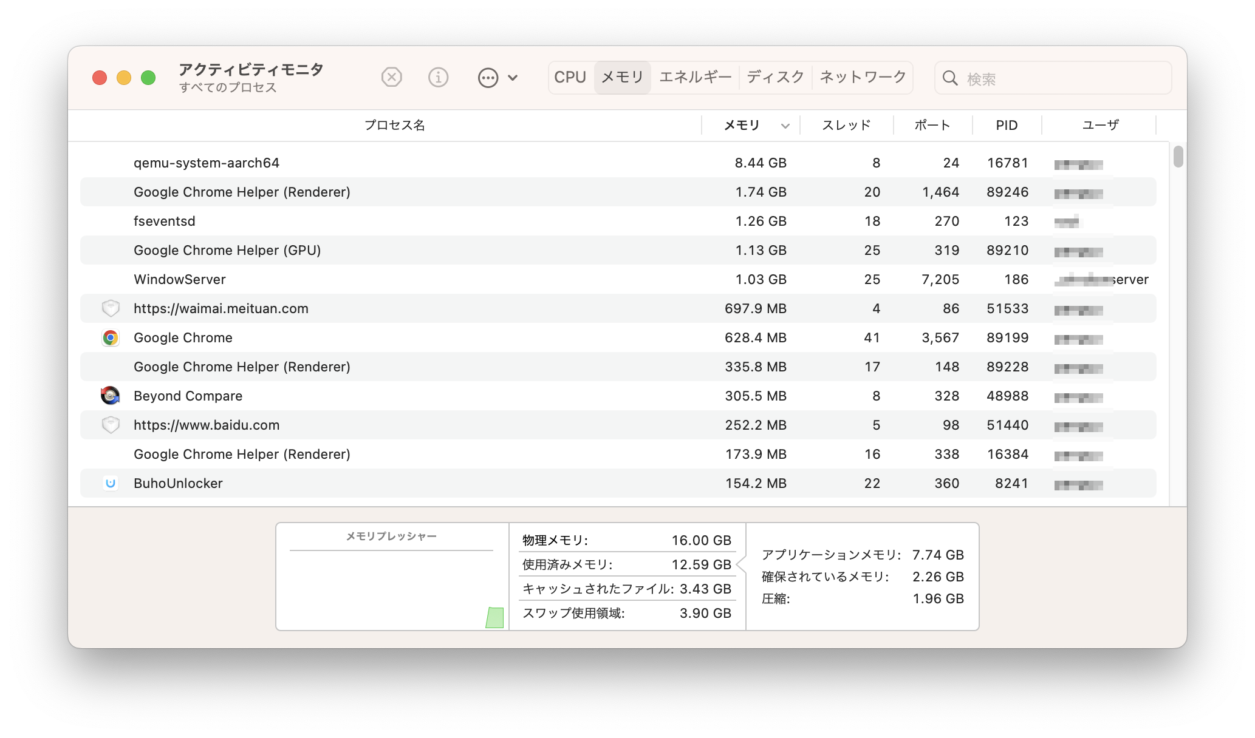Select Google Chrome Helper (Renderer) 173.9 MB row
1255x738 pixels.
[x=618, y=454]
